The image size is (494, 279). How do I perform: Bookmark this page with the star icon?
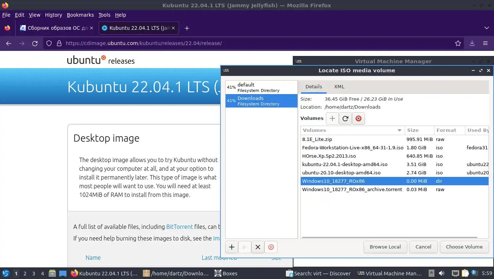click(x=458, y=43)
